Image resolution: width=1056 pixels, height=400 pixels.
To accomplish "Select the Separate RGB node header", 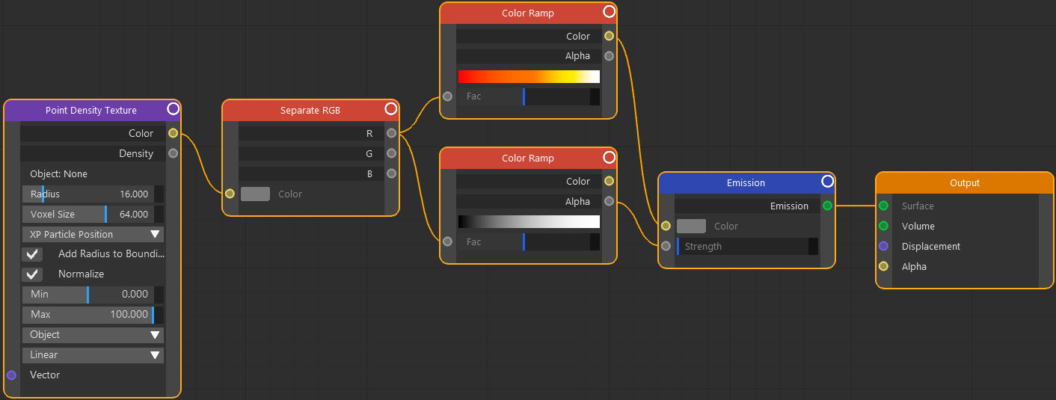I will 310,110.
